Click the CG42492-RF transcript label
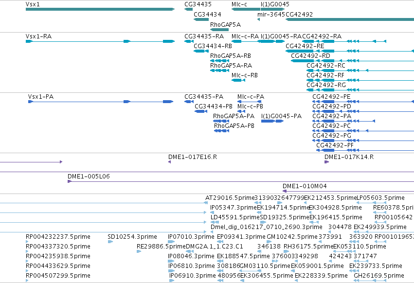Screen dimensions: 414x283 pos(325,75)
